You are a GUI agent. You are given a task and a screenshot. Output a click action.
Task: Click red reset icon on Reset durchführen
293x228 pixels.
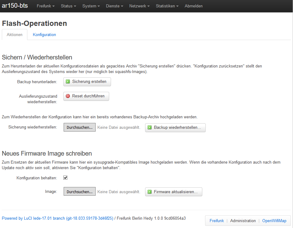[68, 96]
